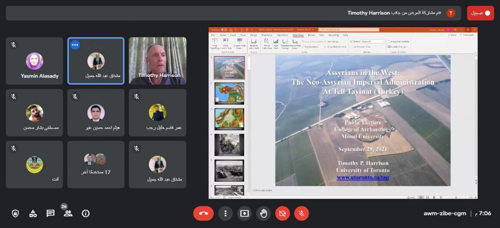Open the activities shapes icon
The height and width of the screenshot is (228, 500).
coord(33,213)
